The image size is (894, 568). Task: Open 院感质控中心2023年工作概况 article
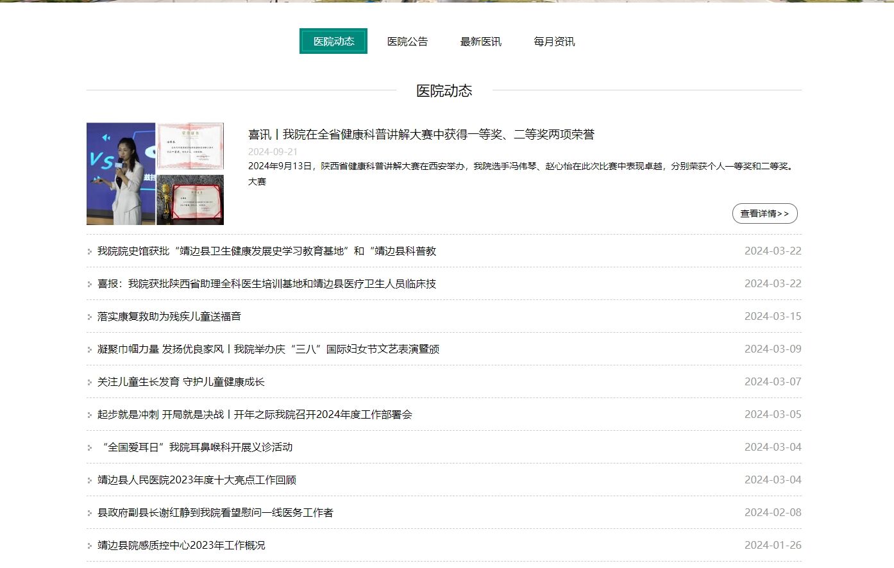[x=181, y=546]
